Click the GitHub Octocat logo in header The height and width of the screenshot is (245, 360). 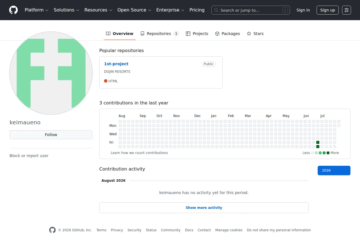13,10
